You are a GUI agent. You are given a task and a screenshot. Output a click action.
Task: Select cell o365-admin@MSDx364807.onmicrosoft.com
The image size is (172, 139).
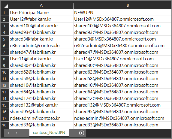122,46
